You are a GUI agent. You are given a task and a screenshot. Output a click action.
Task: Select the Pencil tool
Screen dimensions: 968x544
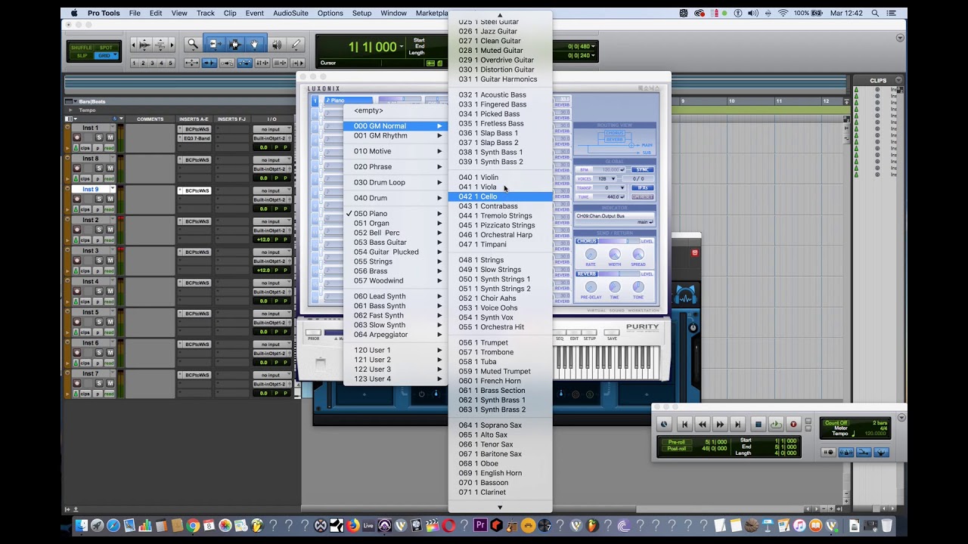point(296,45)
